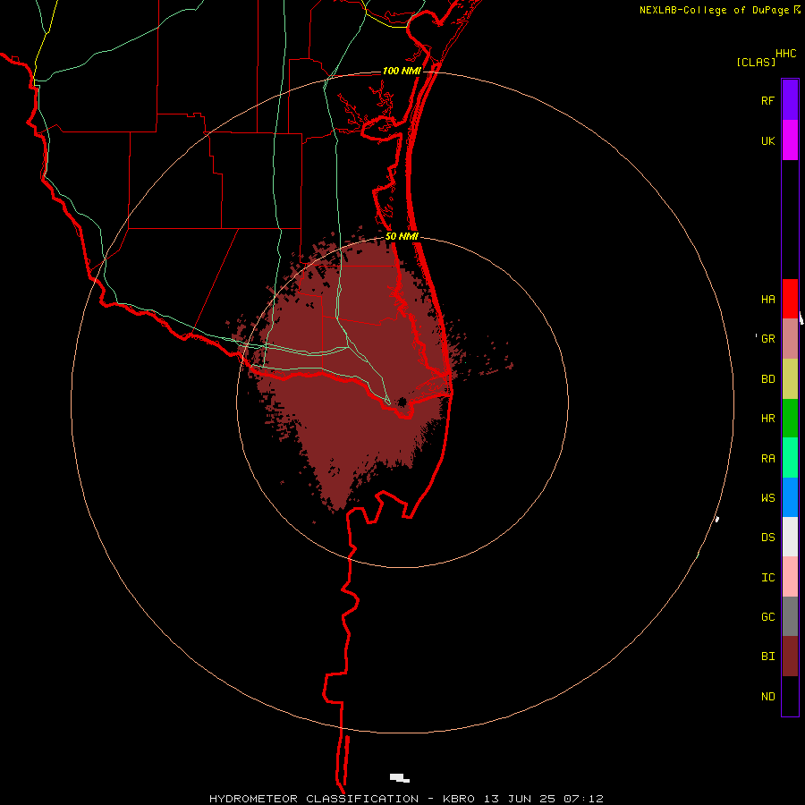Viewport: 805px width, 805px height.
Task: Click the UK magenta legend swatch
Action: click(x=790, y=140)
